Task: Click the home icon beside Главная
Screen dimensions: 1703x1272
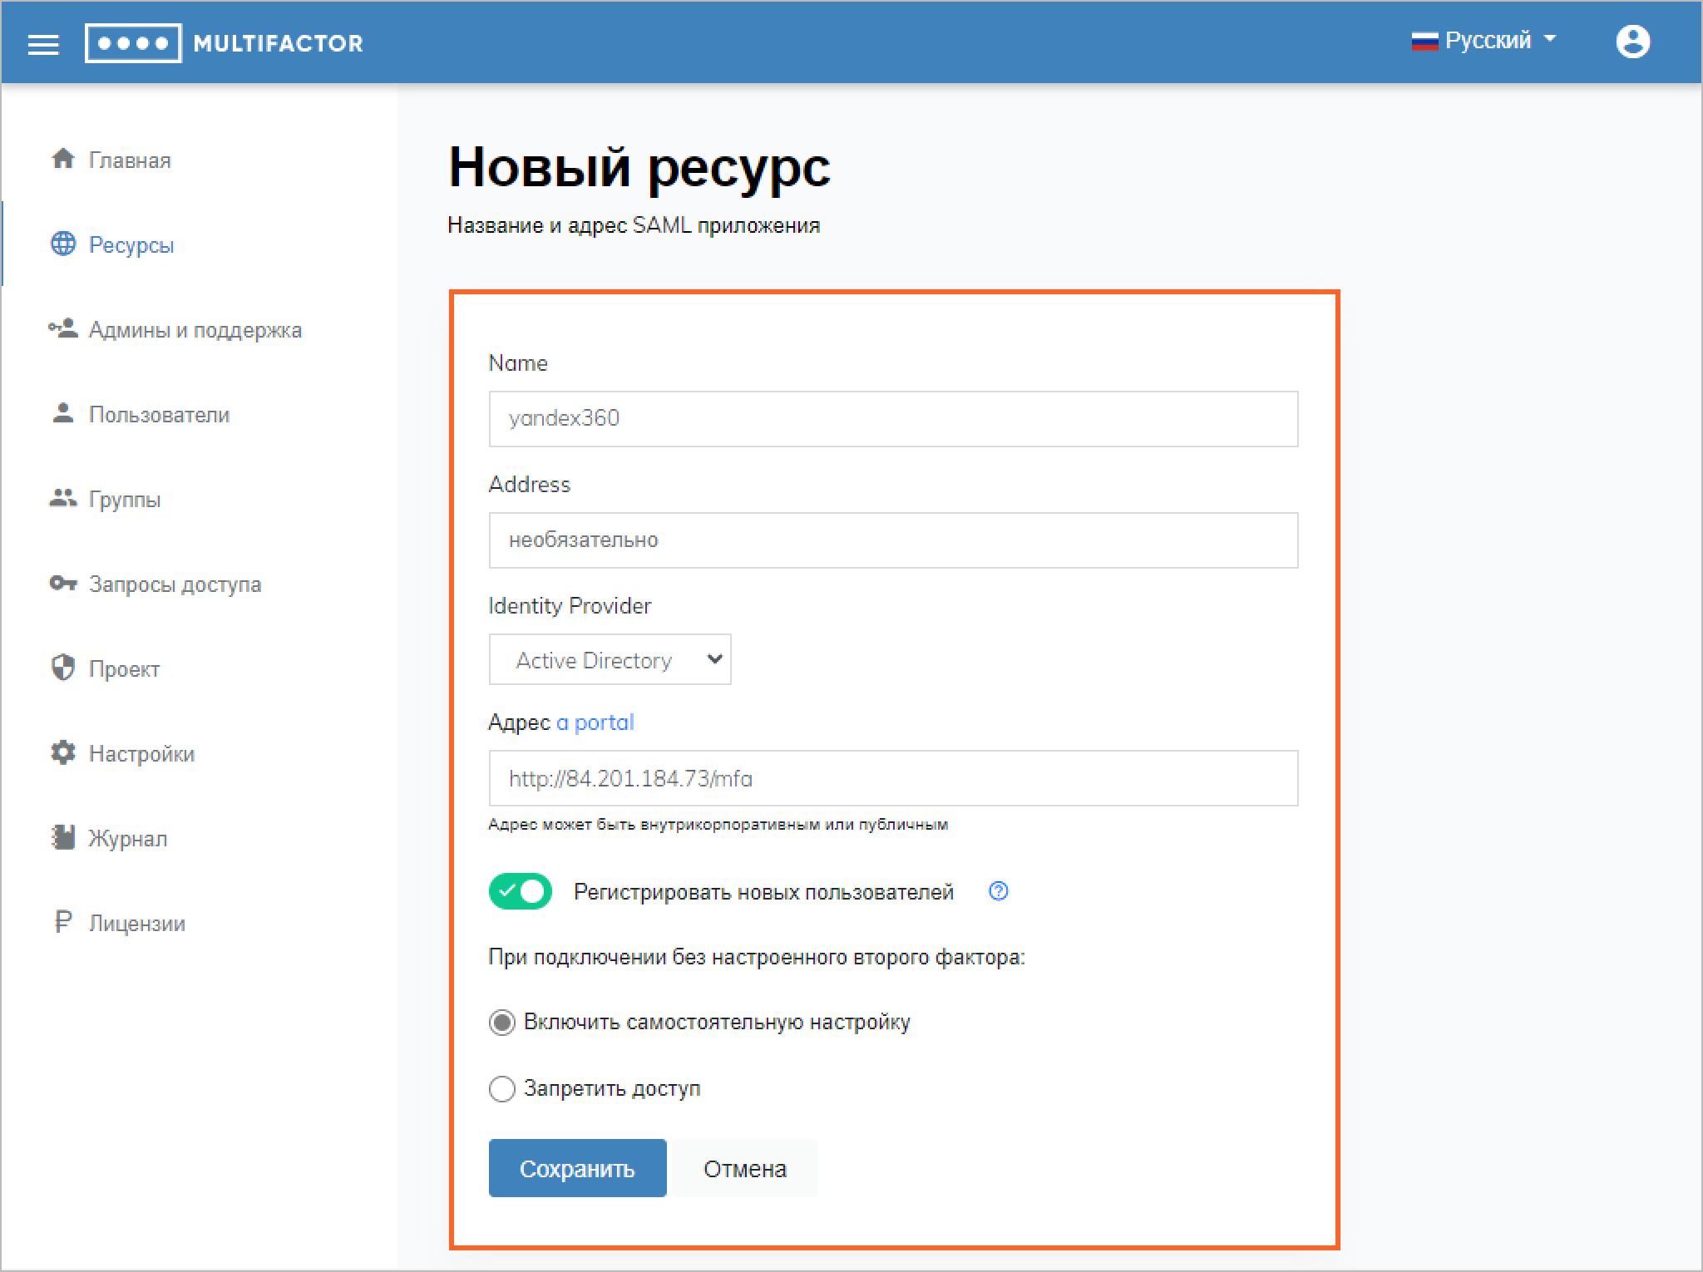Action: (x=63, y=159)
